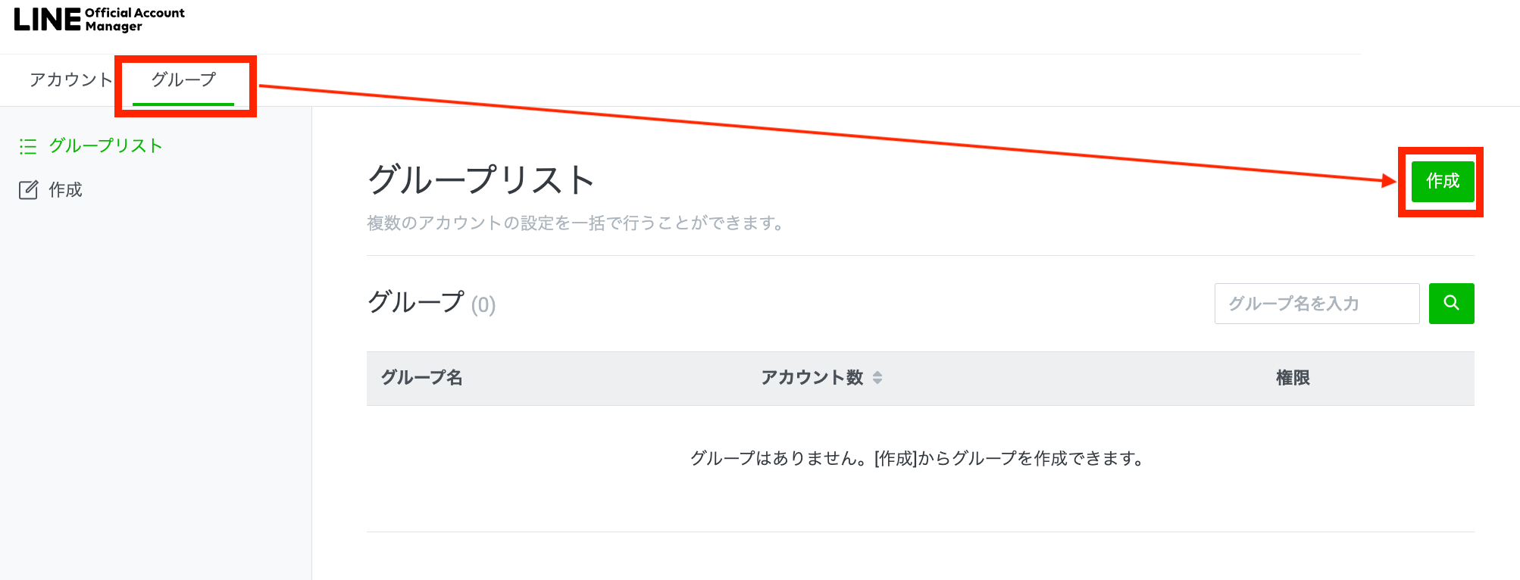Open グループリスト text link in the sidebar

click(106, 146)
